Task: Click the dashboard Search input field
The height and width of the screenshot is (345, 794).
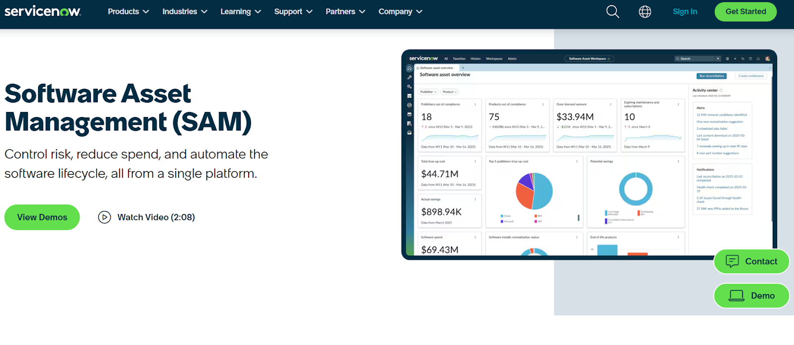Action: point(695,58)
